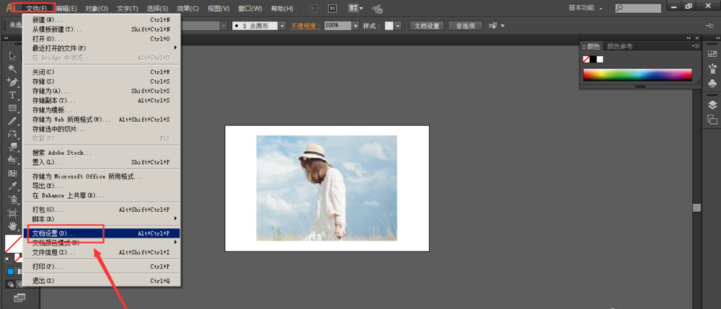Switch to the 颜色参考 tab
The image size is (721, 309).
[x=619, y=46]
